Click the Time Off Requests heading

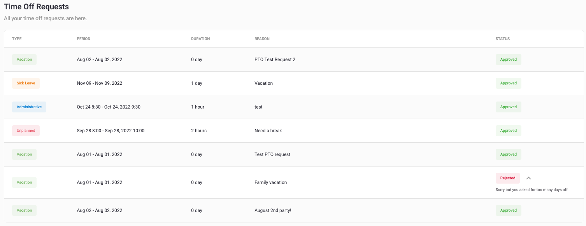point(37,7)
